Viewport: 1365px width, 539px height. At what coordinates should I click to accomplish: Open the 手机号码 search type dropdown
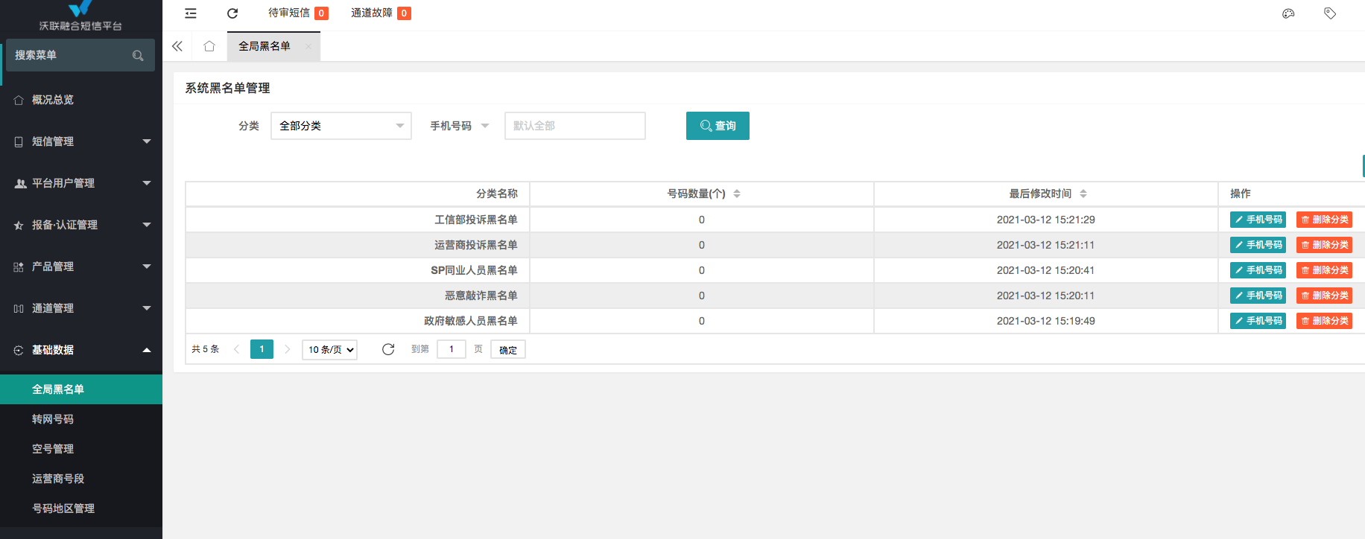(459, 126)
